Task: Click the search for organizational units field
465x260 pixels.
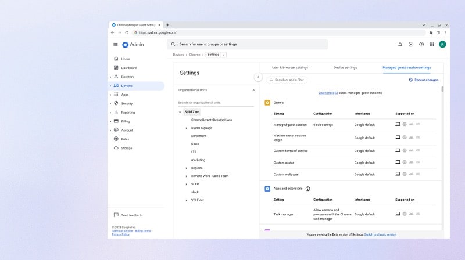Action: pyautogui.click(x=216, y=103)
